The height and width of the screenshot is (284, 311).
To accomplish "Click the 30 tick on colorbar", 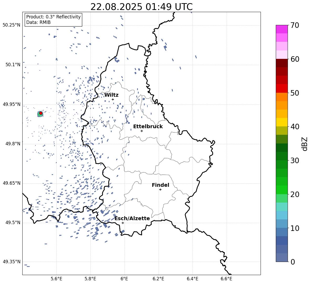I will pos(295,161).
